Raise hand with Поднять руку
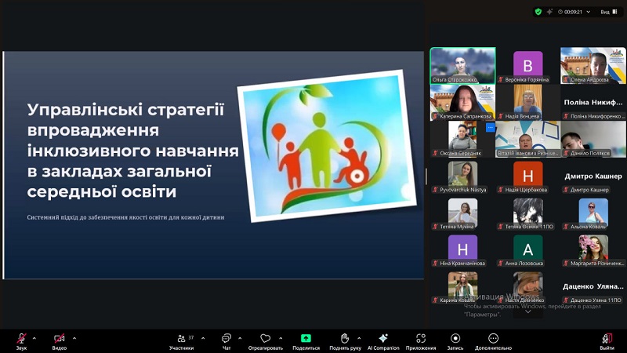The image size is (627, 353). tap(344, 339)
